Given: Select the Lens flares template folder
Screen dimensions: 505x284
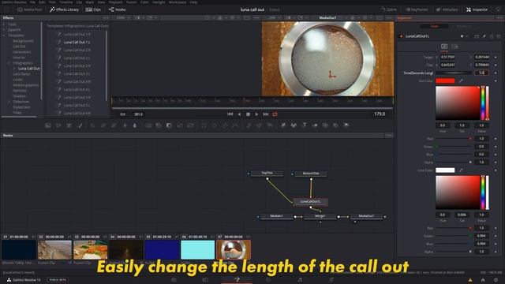Looking at the screenshot, I should coord(21,74).
